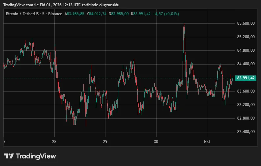
Task: Click the opening value A83.986,85
Action: pyautogui.click(x=74, y=14)
